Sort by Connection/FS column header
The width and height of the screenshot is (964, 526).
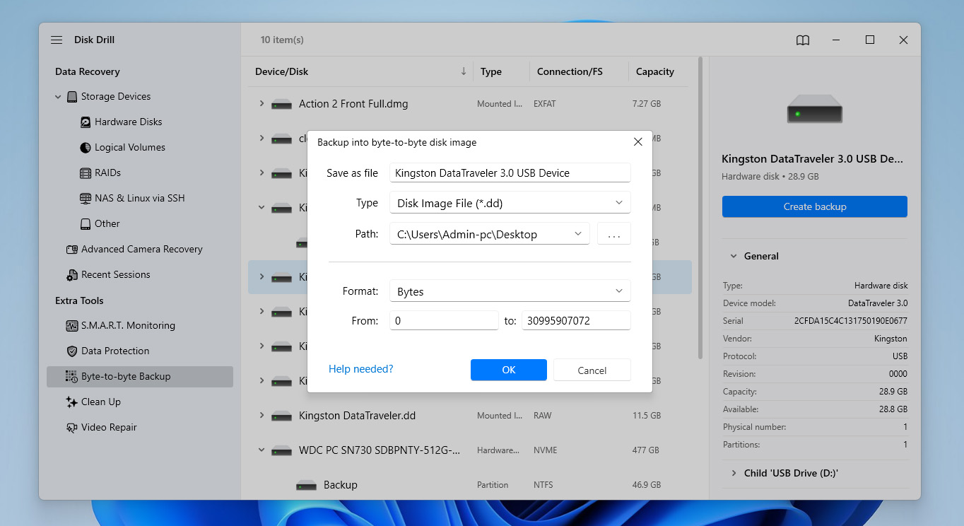point(570,71)
